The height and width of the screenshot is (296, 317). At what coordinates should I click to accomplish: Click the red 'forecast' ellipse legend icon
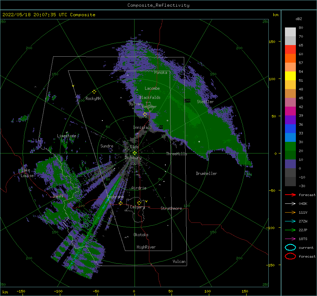pyautogui.click(x=290, y=256)
